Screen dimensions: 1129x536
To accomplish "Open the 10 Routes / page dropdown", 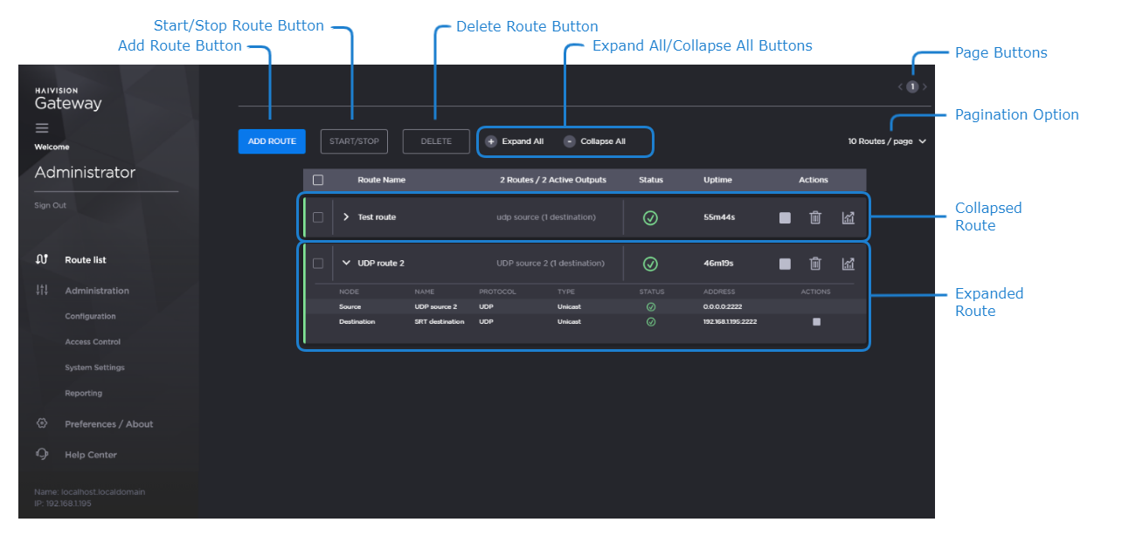I will 886,141.
